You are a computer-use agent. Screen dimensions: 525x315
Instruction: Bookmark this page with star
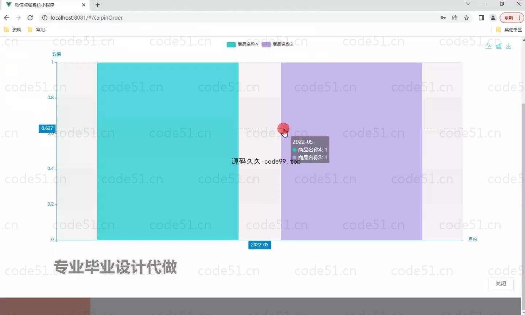466,17
